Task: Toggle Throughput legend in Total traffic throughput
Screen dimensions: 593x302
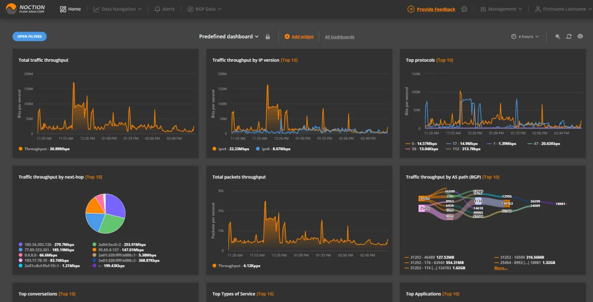Action: 44,149
